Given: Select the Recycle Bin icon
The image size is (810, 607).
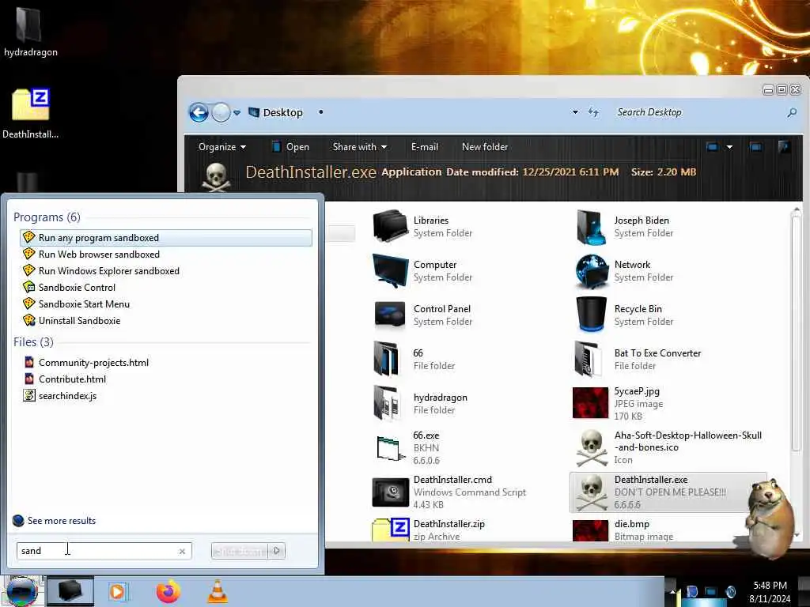Looking at the screenshot, I should tap(591, 315).
